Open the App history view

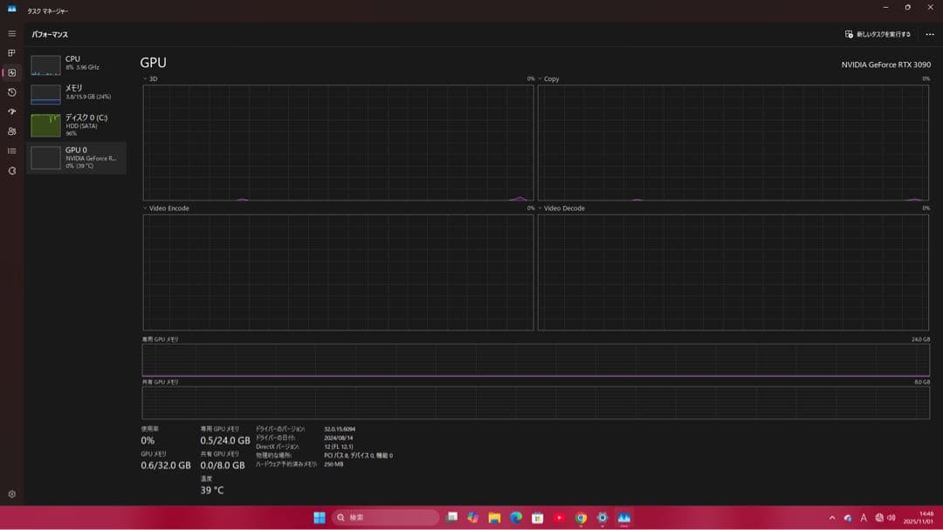coord(11,91)
